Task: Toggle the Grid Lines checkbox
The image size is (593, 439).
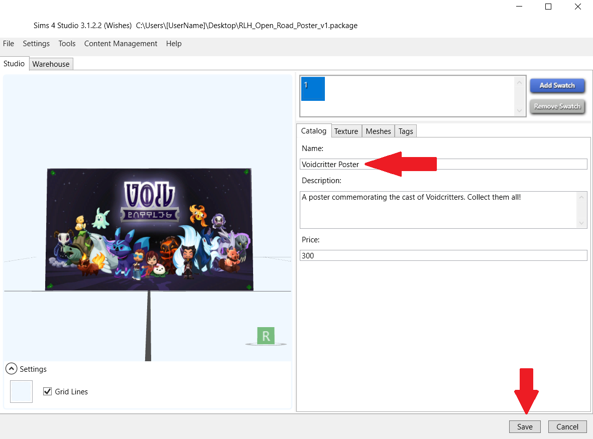Action: 48,391
